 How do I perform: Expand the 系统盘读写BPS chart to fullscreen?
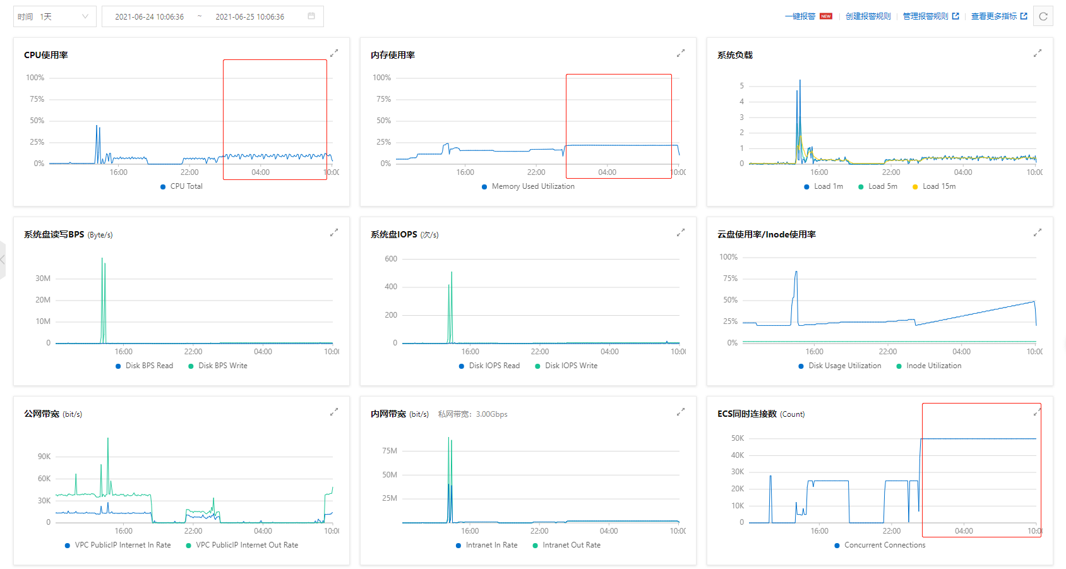pyautogui.click(x=334, y=233)
